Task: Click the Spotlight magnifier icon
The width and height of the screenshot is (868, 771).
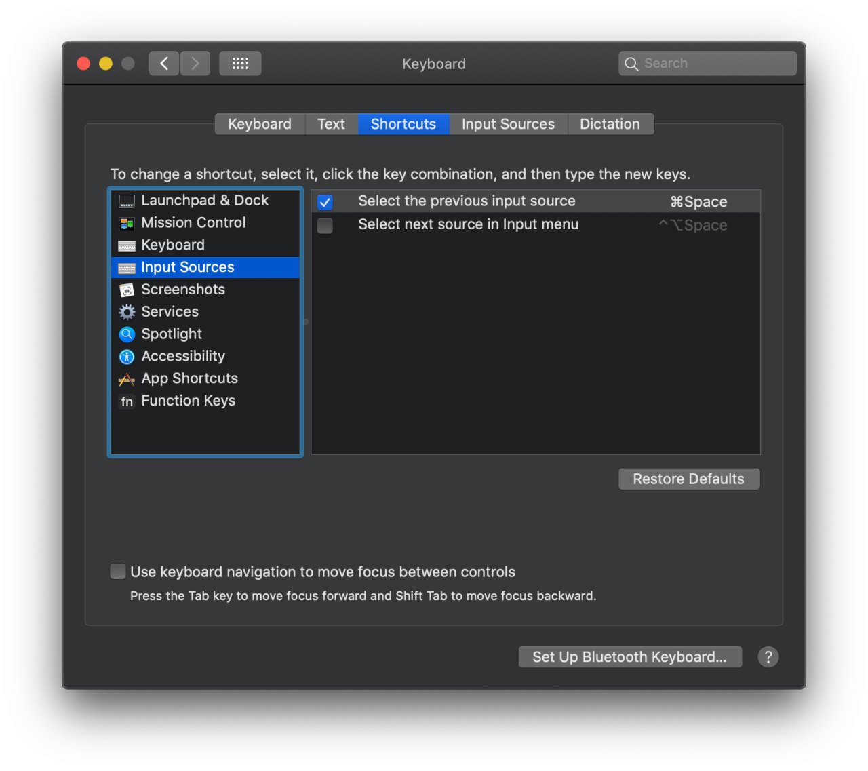Action: (127, 334)
